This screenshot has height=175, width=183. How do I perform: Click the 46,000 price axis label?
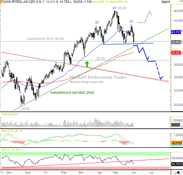click(178, 11)
